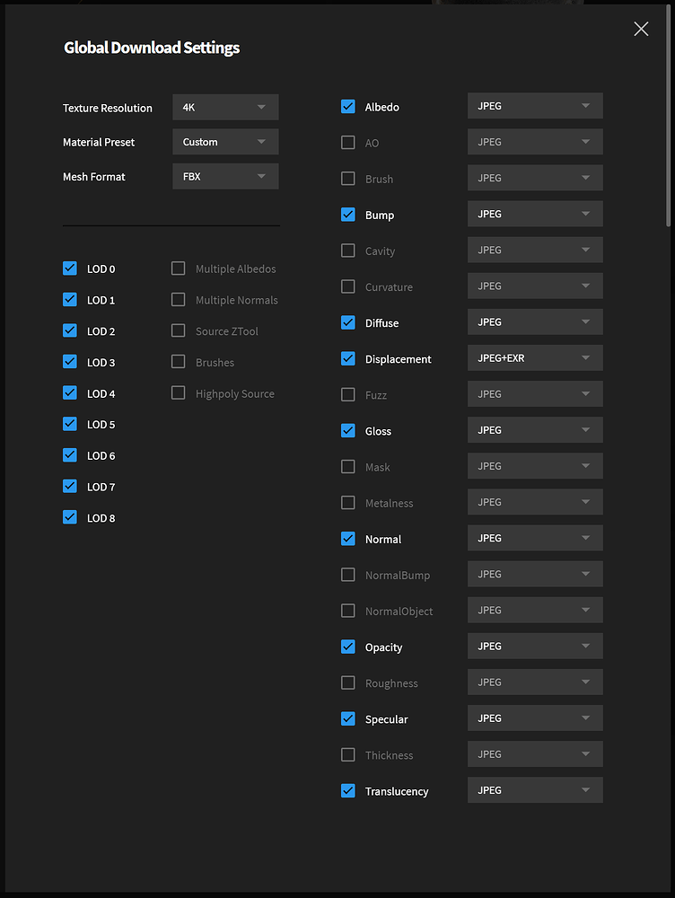Enable the Highpoly Source checkbox
This screenshot has width=675, height=898.
[179, 393]
